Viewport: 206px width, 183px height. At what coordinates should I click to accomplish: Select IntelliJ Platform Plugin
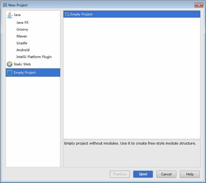click(33, 57)
